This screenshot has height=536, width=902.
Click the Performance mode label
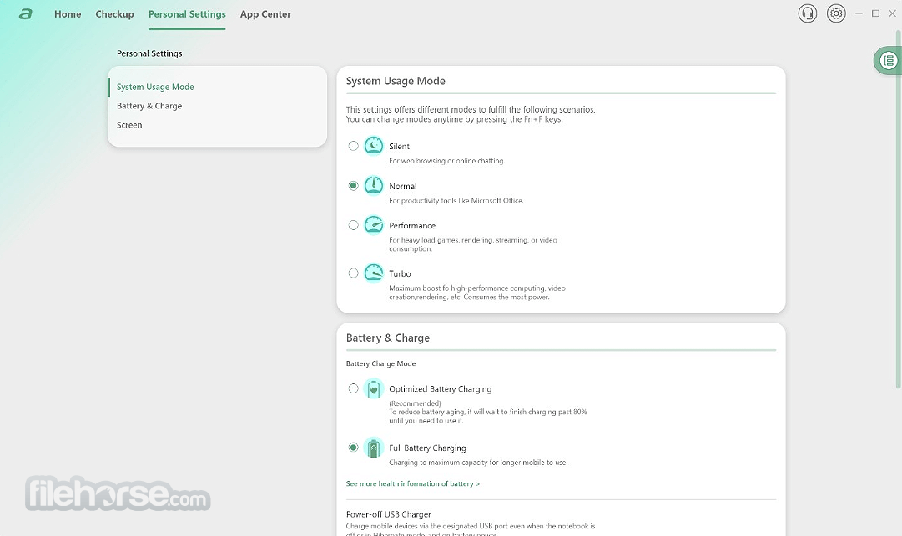[x=412, y=225]
